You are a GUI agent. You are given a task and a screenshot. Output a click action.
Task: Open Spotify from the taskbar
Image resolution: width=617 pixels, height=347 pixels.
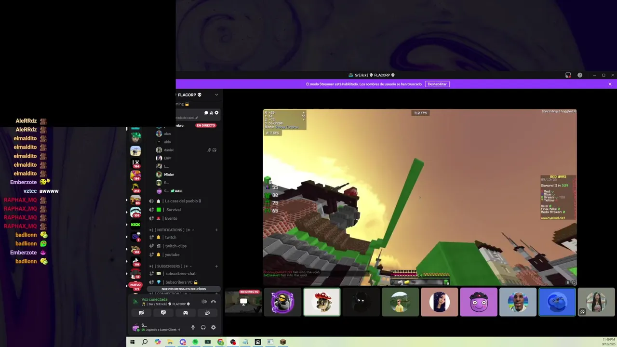195,342
